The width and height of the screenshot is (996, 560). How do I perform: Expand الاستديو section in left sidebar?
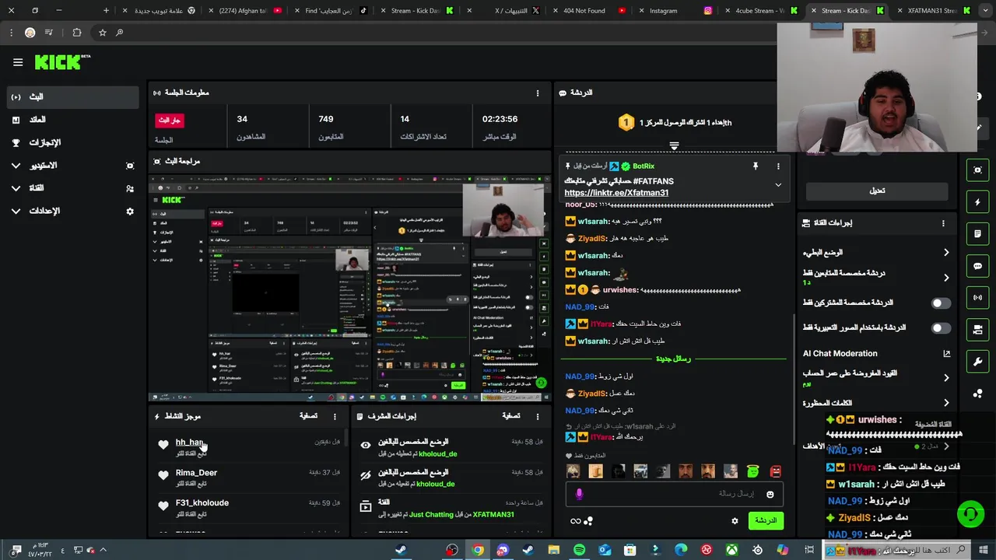16,166
